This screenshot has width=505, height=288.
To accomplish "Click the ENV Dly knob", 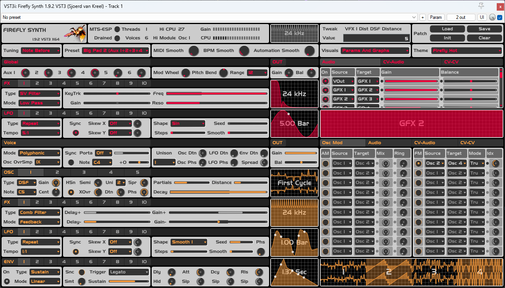I will [x=171, y=272].
